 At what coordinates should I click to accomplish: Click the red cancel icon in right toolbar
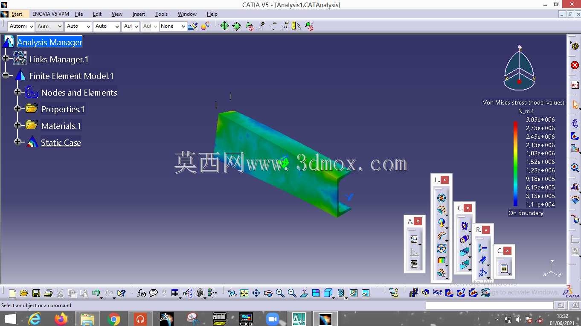pos(575,65)
